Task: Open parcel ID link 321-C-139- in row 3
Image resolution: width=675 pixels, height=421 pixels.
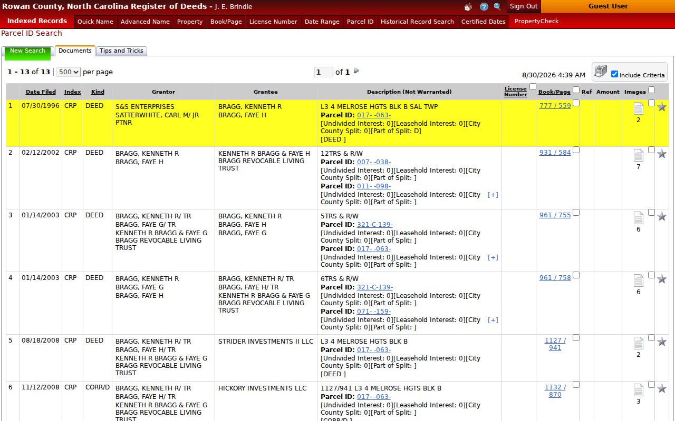Action: pos(375,225)
